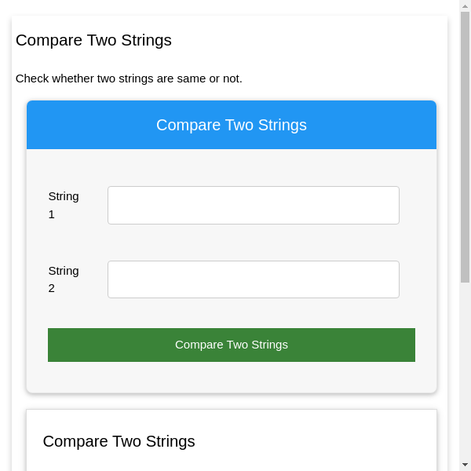Click the blank area right of the bottom heading
The image size is (471, 471).
[314, 441]
